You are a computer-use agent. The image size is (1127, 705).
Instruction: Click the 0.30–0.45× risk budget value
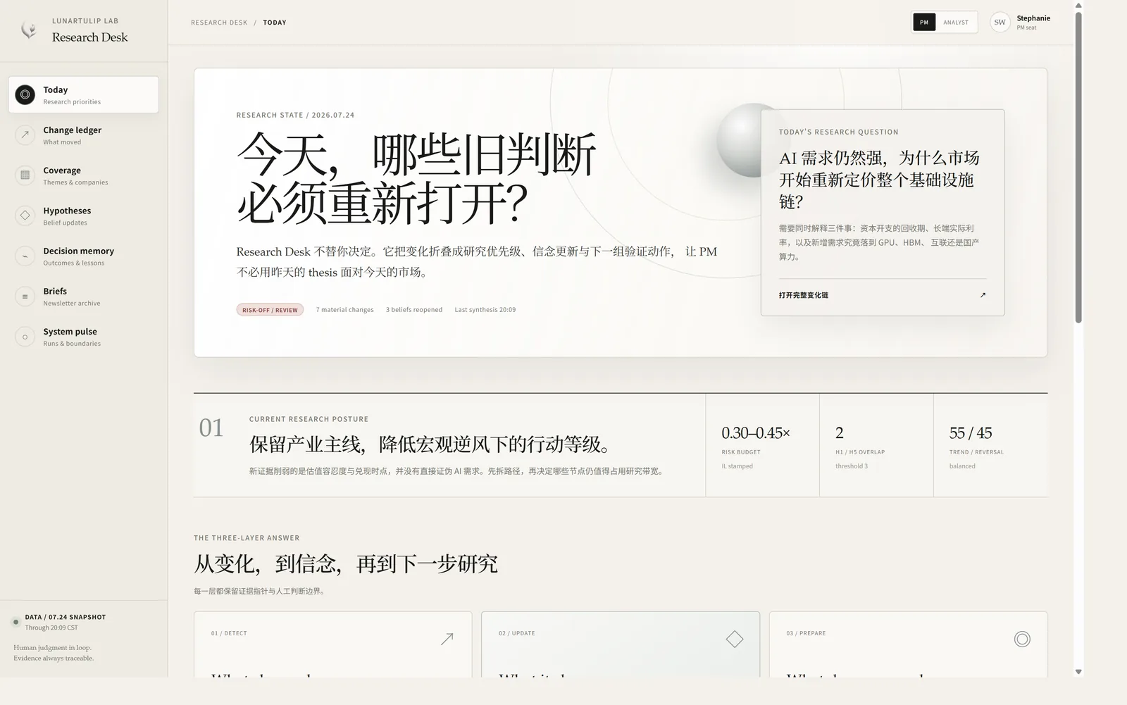pos(756,433)
